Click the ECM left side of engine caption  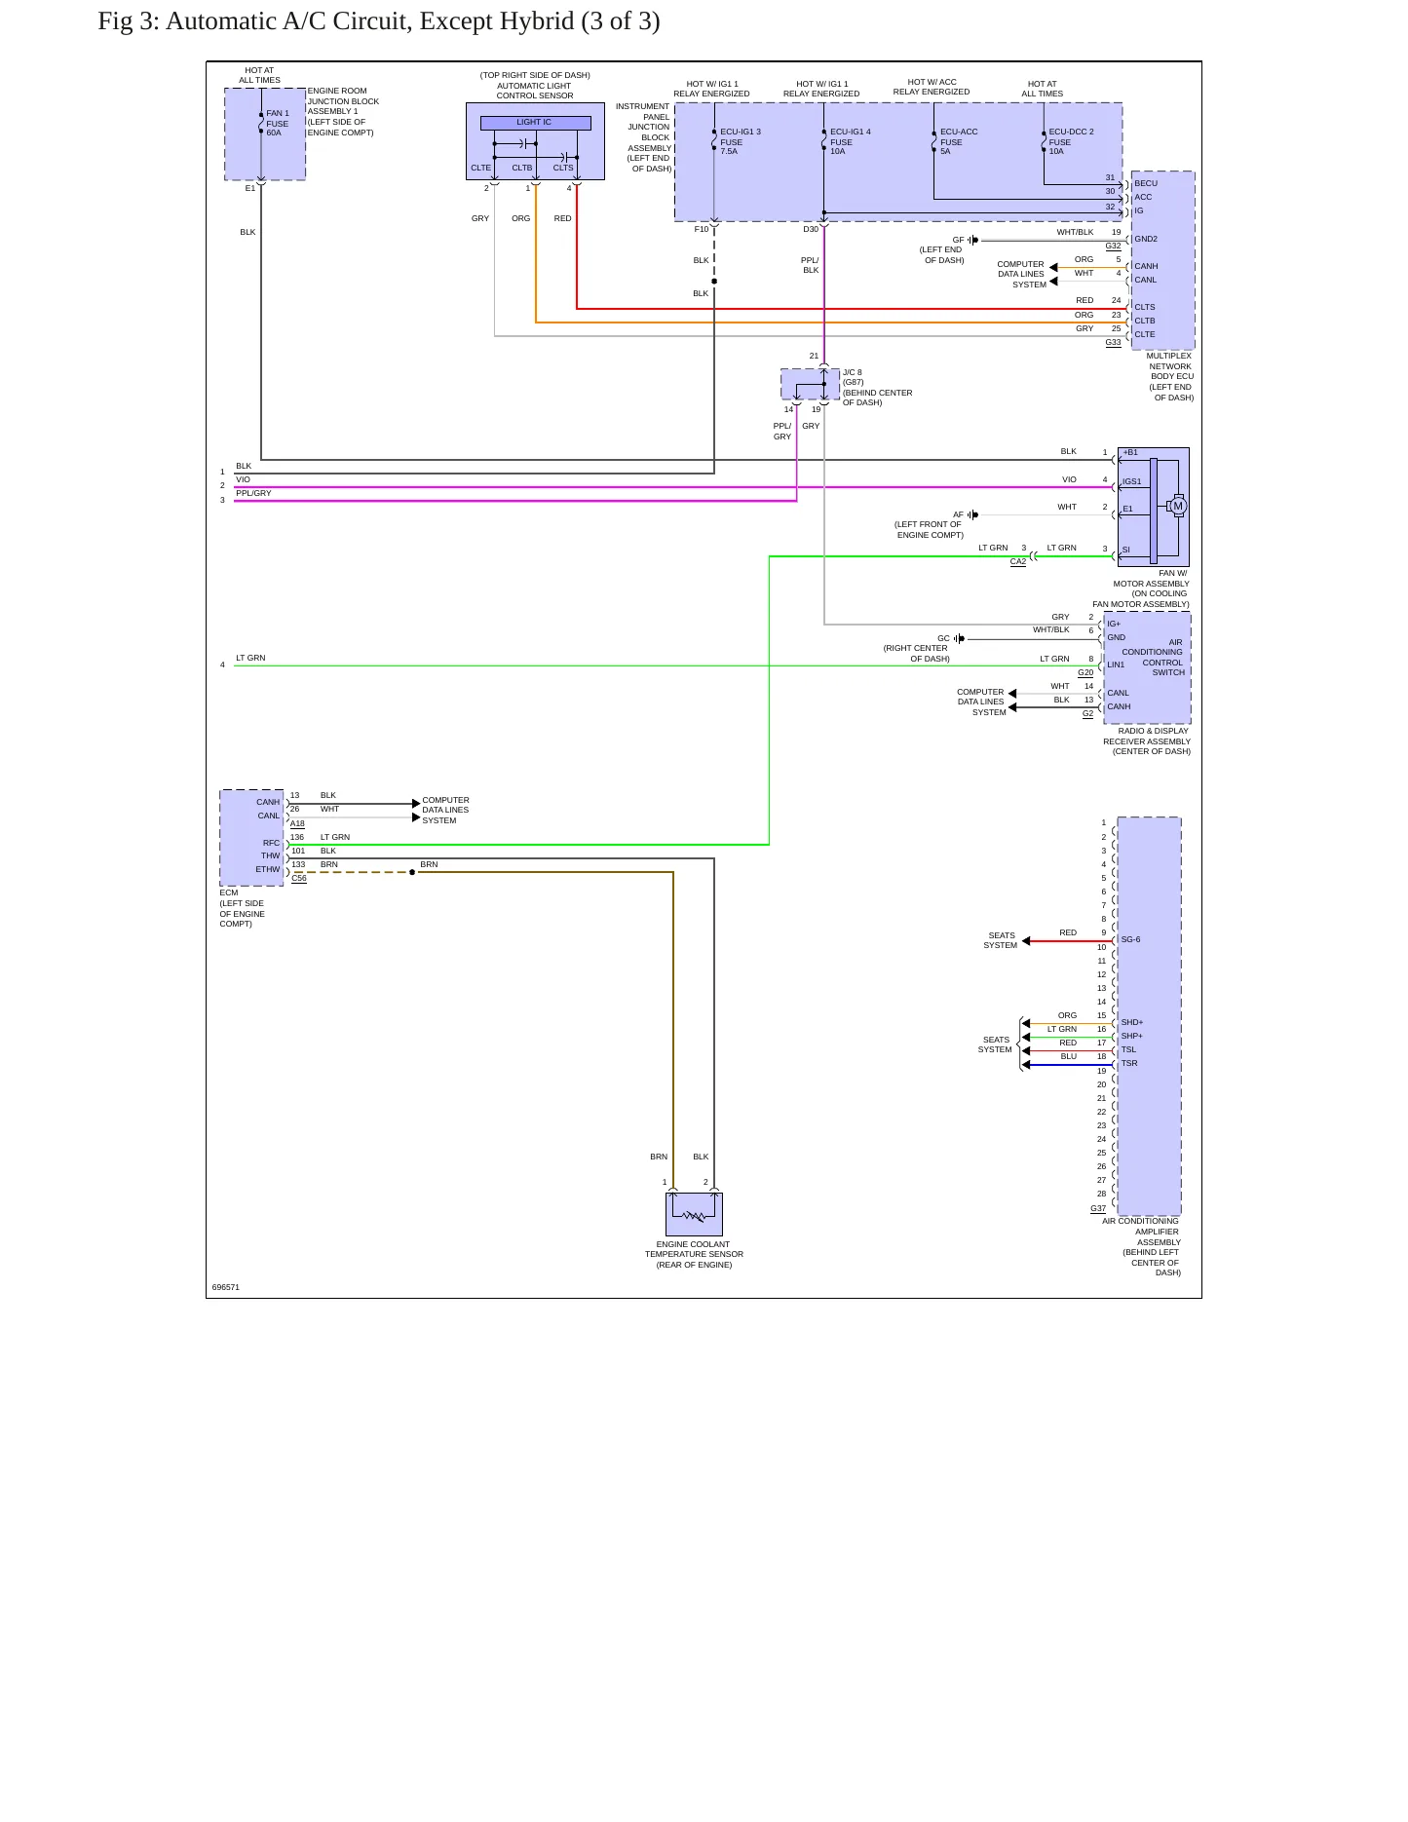tap(242, 908)
